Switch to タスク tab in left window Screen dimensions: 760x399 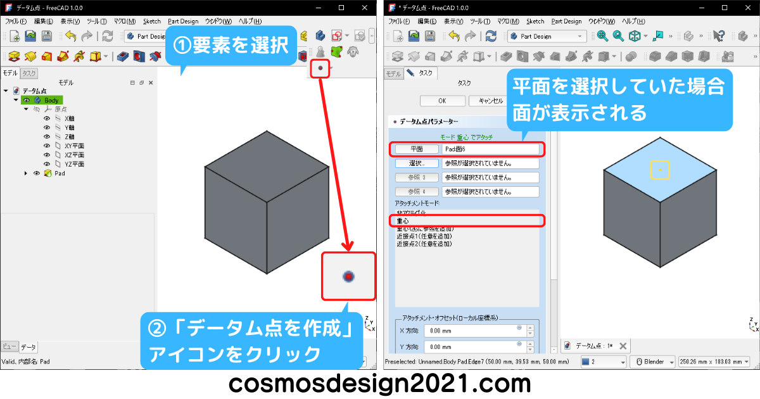click(28, 73)
